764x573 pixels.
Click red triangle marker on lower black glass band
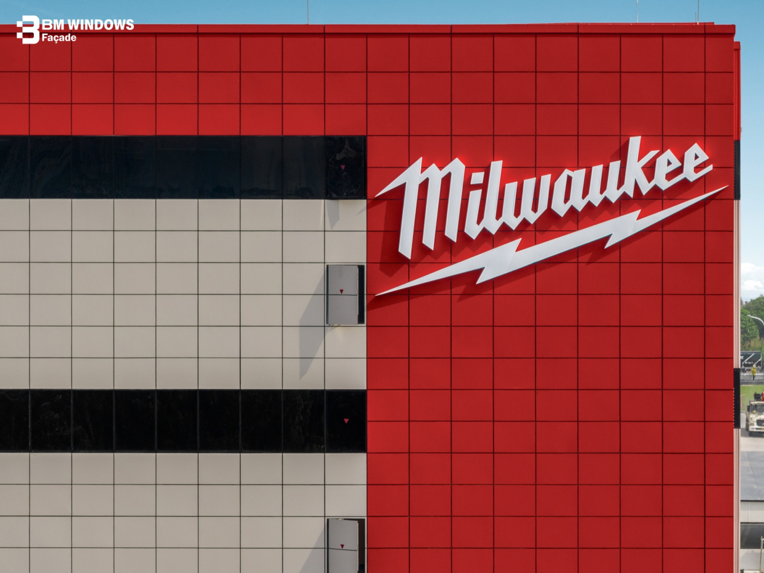pyautogui.click(x=346, y=421)
